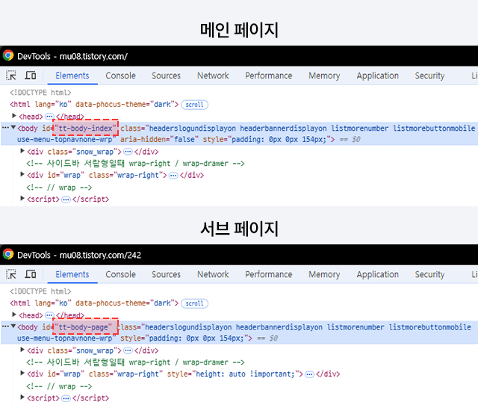Click the "메인 페이지" heading
The image size is (478, 405).
[239, 30]
